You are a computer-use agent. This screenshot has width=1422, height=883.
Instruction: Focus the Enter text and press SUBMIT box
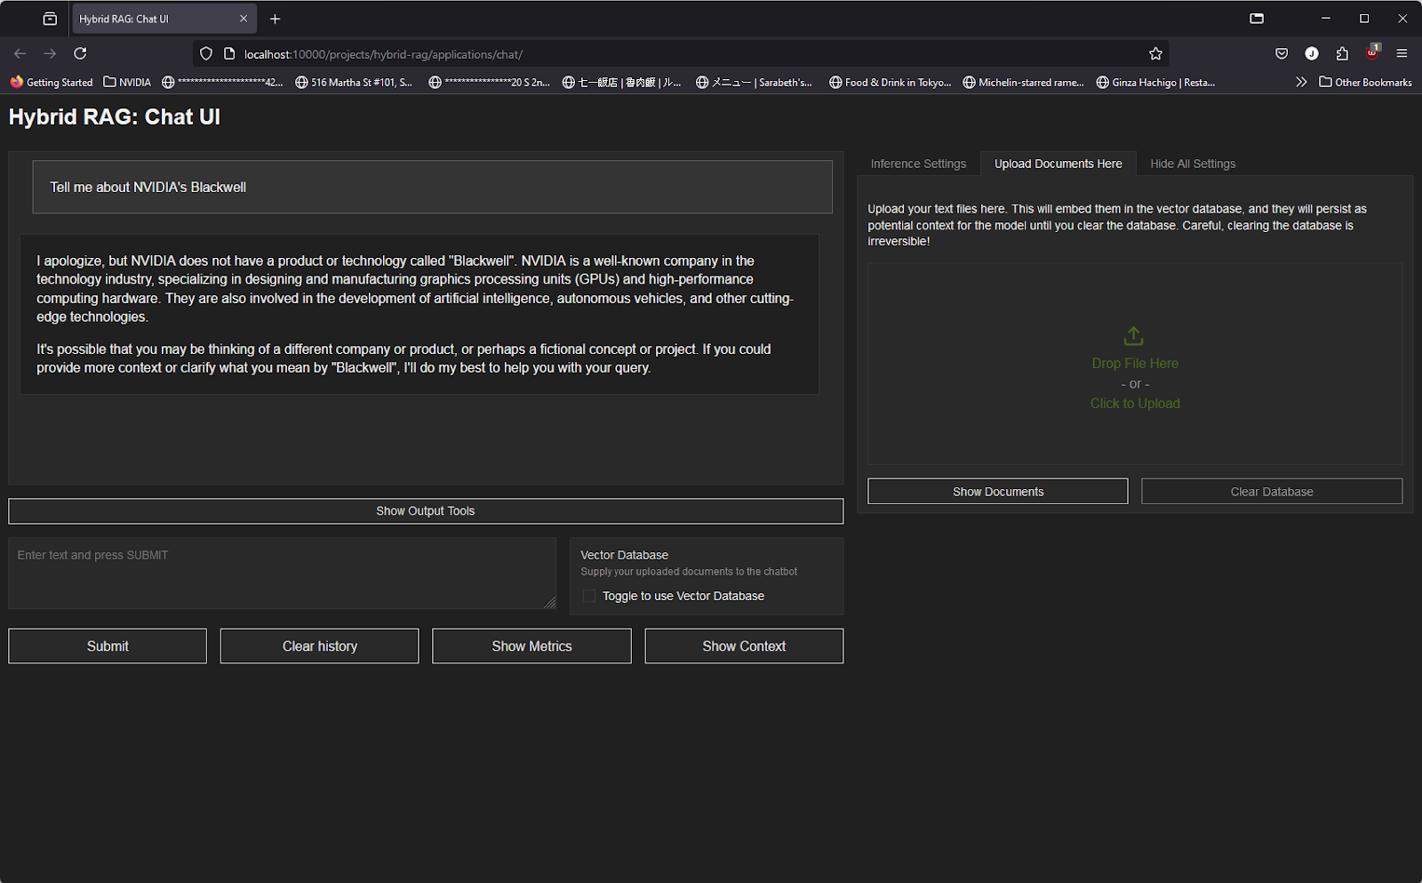282,573
